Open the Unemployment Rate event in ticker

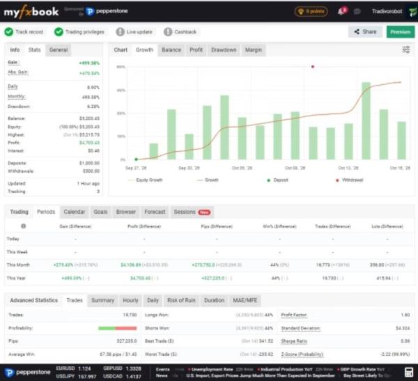pos(211,370)
